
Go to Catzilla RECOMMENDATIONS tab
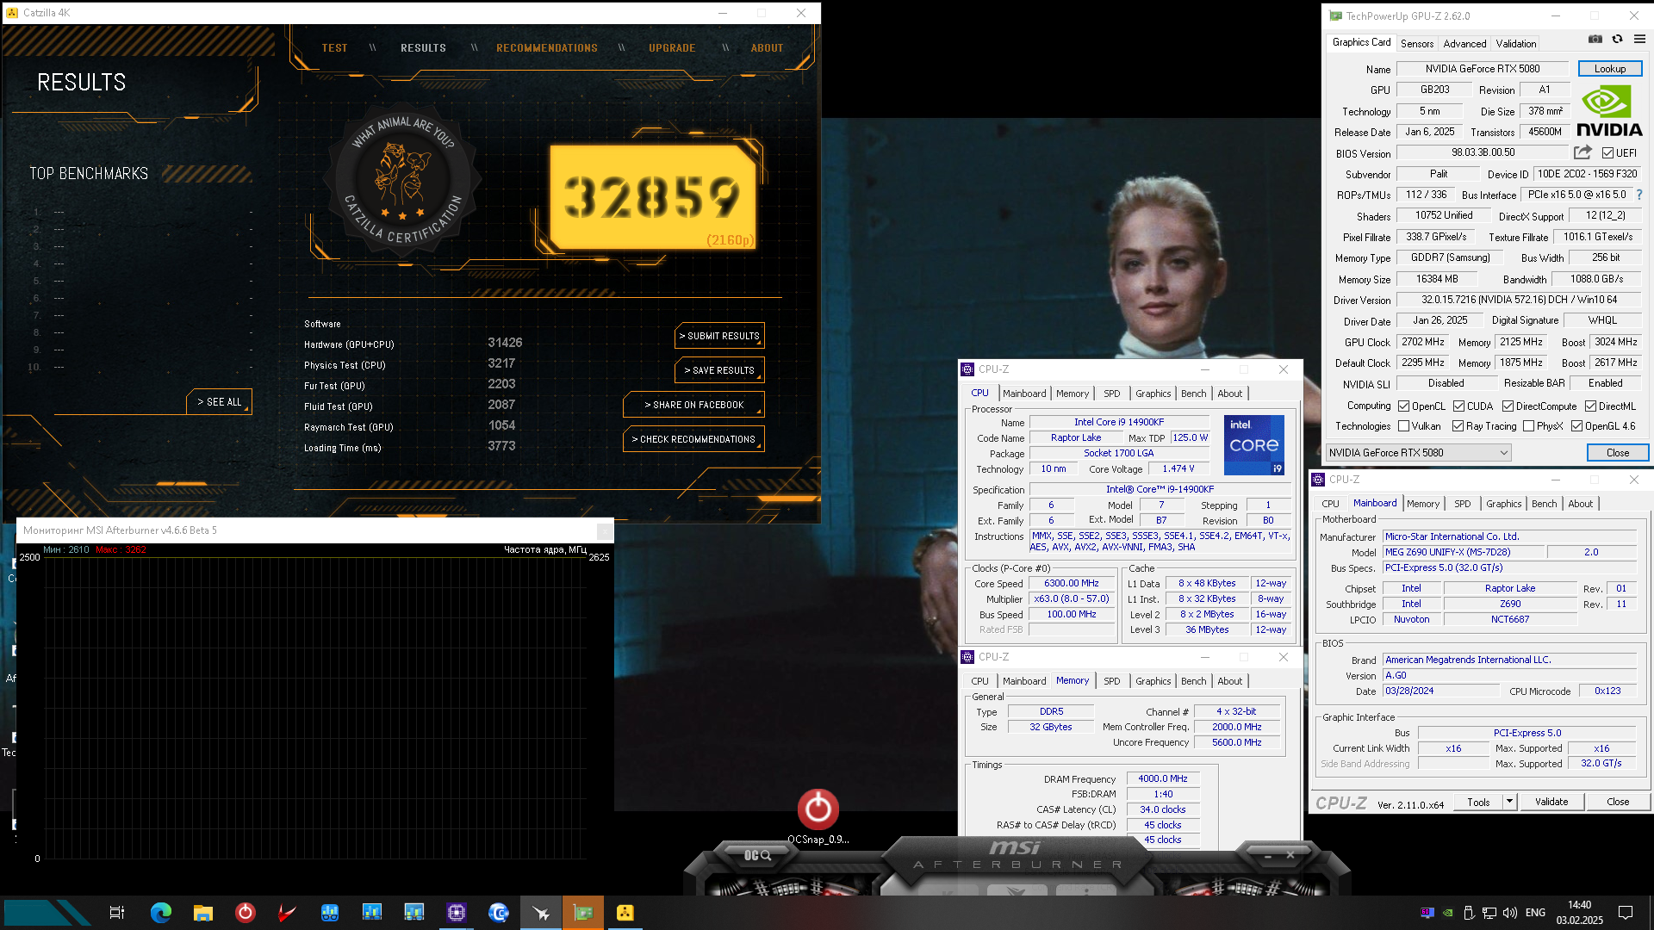pyautogui.click(x=547, y=48)
